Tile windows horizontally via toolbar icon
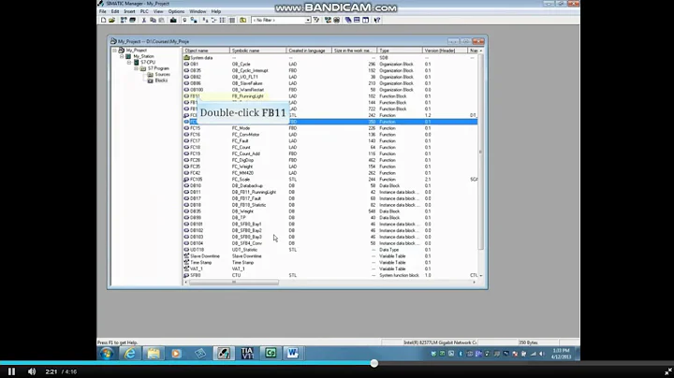Viewport: 674px width, 378px height. (x=357, y=21)
